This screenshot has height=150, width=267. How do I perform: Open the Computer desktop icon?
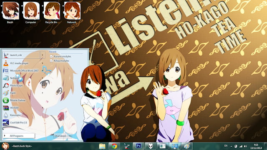31,13
